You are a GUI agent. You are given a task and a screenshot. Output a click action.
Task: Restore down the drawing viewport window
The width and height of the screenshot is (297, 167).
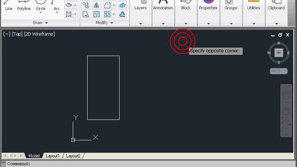[x=280, y=35]
